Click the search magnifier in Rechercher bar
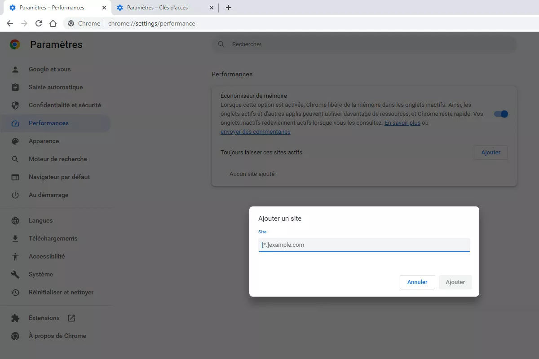 tap(221, 44)
